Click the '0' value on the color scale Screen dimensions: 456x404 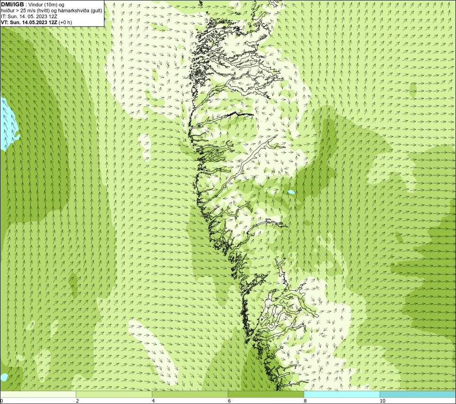coord(1,401)
